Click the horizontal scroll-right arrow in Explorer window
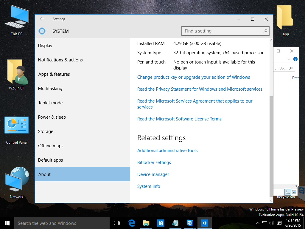Viewport: 305px width, 229px height. [296, 186]
